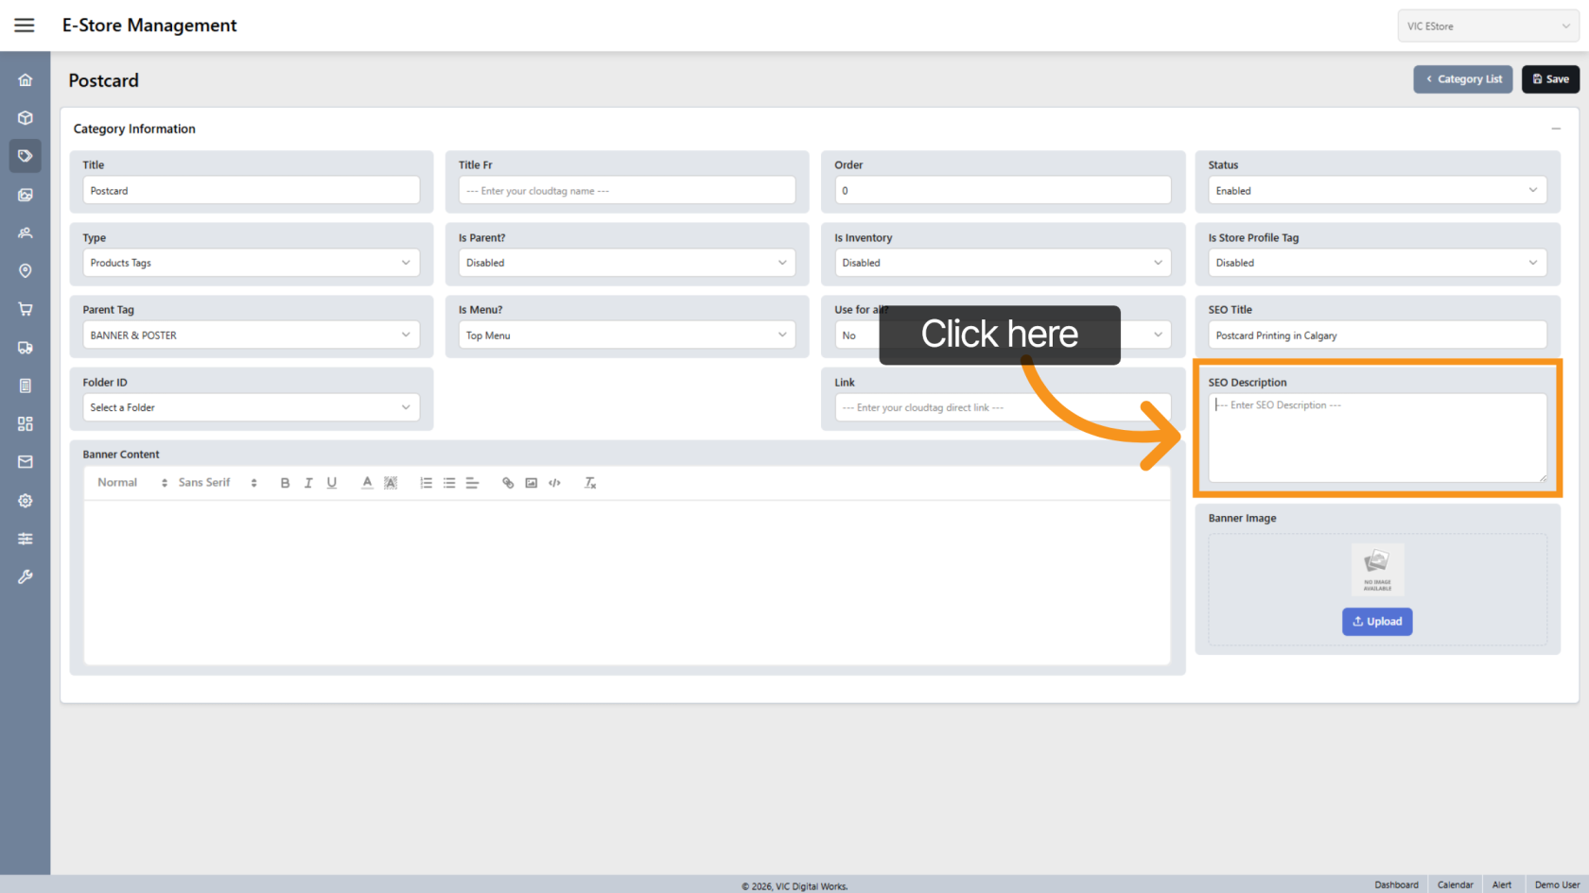Viewport: 1589px width, 893px height.
Task: Expand the Status dropdown
Action: click(1376, 190)
